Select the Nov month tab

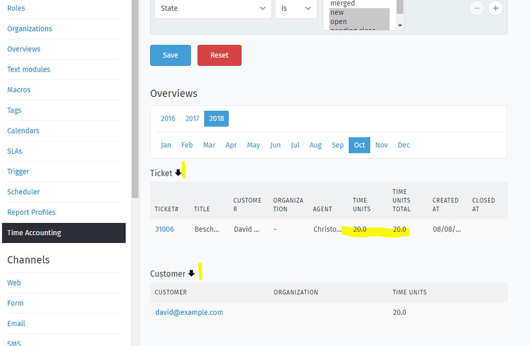[381, 145]
